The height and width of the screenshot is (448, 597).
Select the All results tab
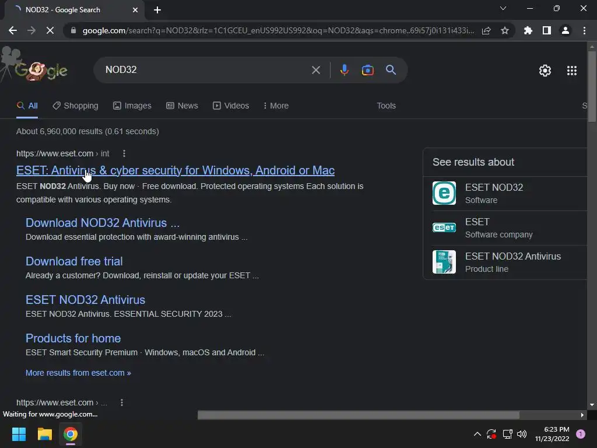pos(27,106)
